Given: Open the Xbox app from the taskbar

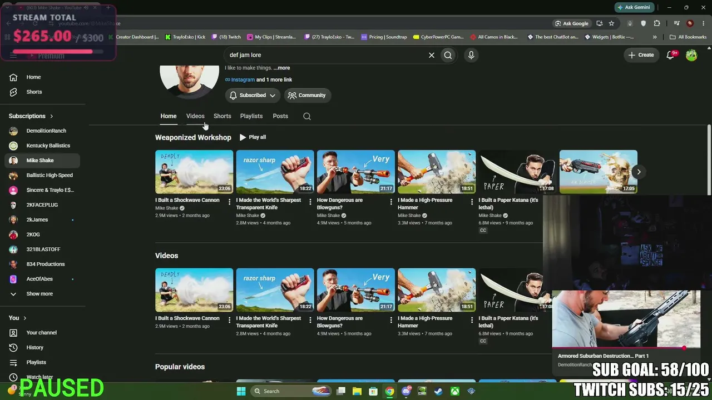Looking at the screenshot, I should pos(455,391).
